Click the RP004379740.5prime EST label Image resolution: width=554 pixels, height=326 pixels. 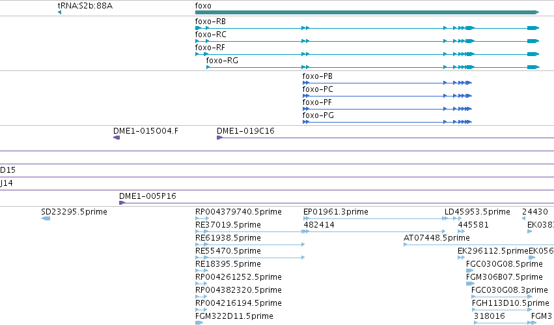pyautogui.click(x=238, y=212)
